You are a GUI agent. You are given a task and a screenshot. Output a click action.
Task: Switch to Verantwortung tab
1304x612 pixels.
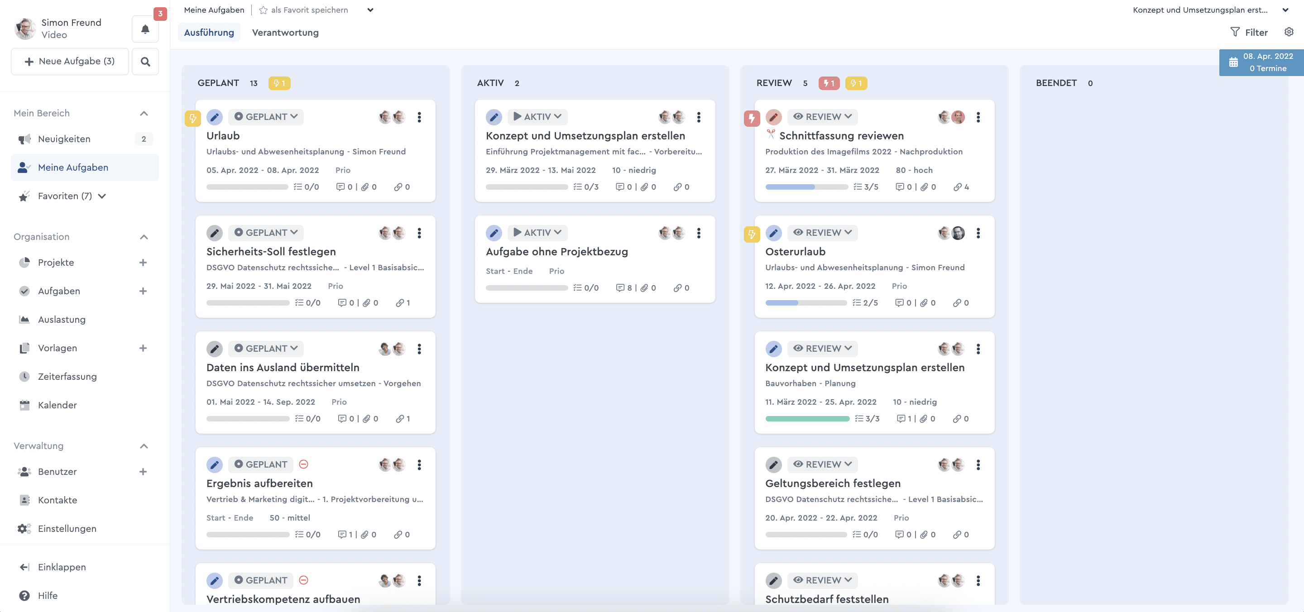coord(286,33)
